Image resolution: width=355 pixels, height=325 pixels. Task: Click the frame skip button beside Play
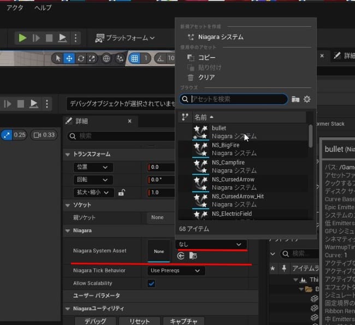(x=36, y=38)
